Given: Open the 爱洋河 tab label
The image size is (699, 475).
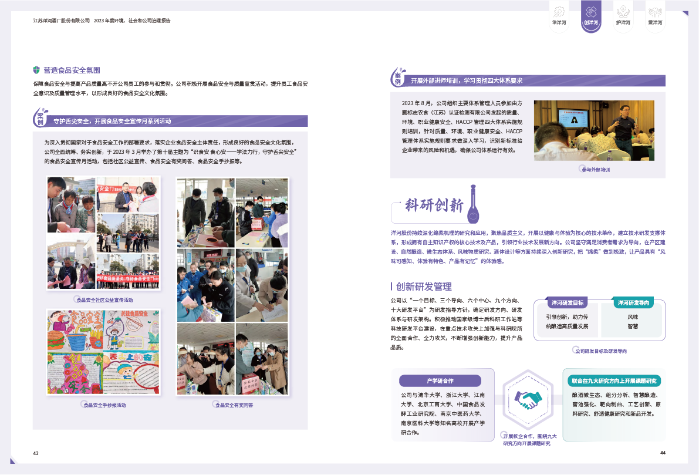Looking at the screenshot, I should pos(654,23).
